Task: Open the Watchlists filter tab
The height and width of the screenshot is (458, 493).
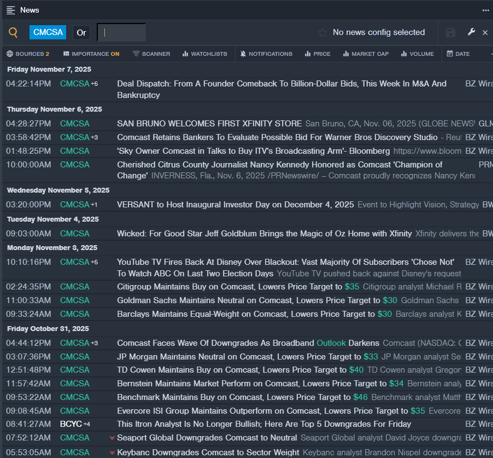Action: pyautogui.click(x=204, y=54)
